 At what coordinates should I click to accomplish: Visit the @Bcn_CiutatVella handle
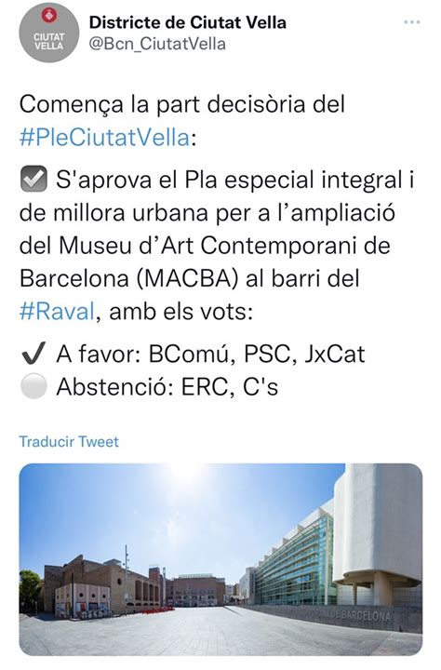(157, 44)
